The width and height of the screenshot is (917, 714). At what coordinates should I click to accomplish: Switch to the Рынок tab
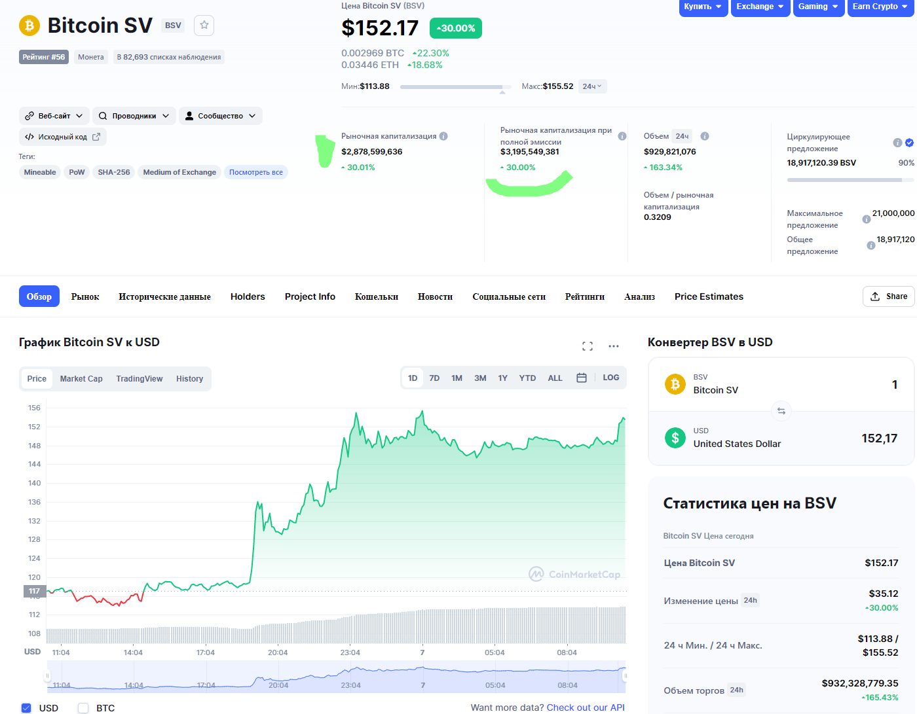[x=85, y=296]
